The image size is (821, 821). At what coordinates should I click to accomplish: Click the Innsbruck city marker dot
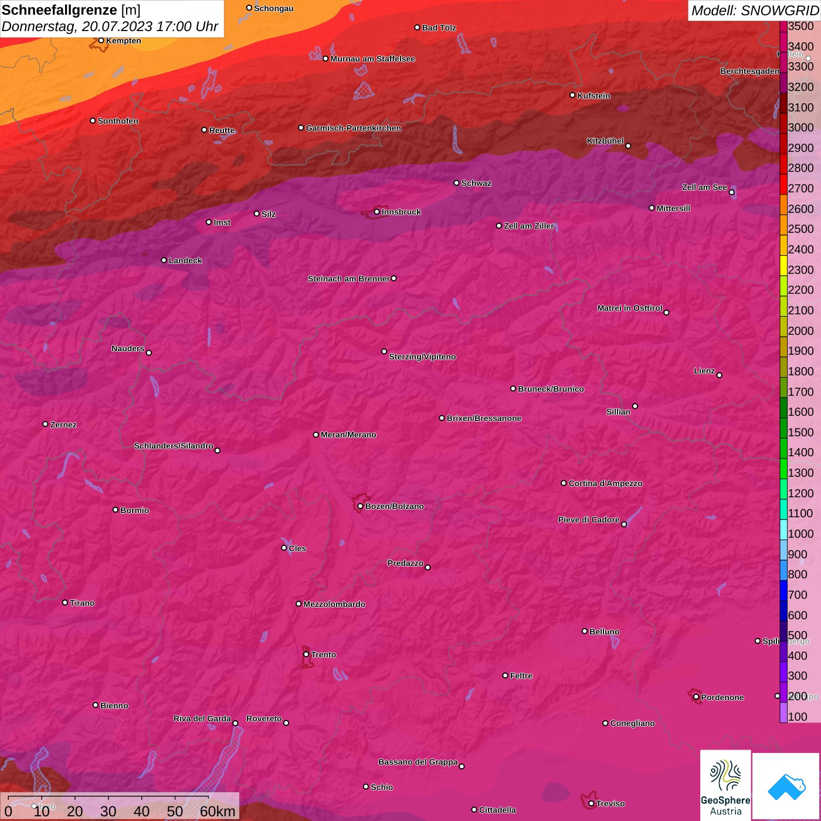click(x=377, y=212)
